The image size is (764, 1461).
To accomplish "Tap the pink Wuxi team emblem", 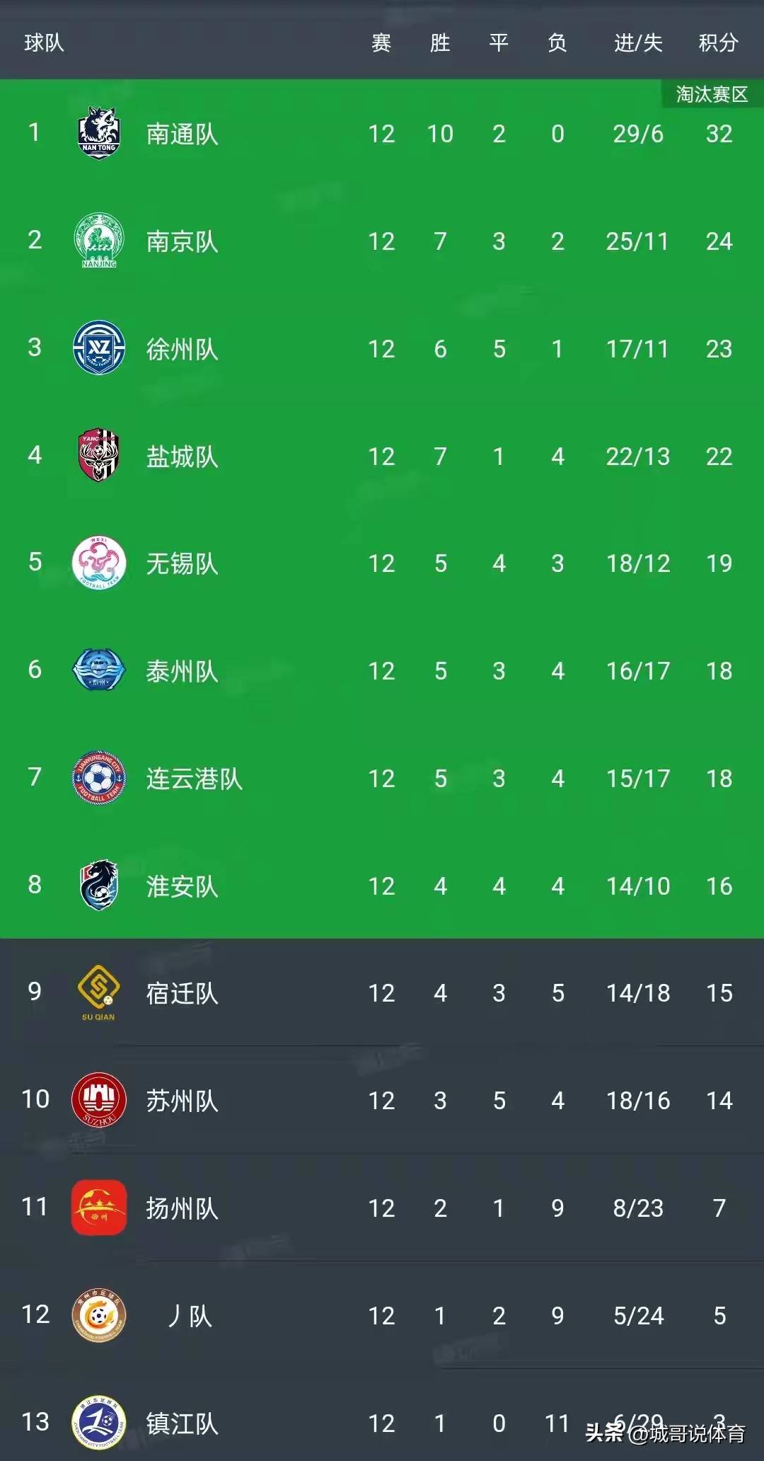I will [99, 563].
